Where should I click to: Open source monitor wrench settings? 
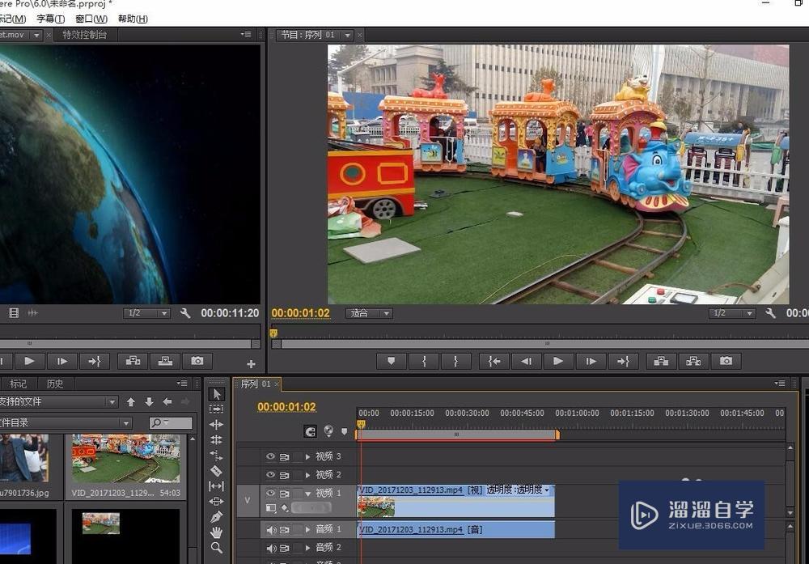click(x=185, y=313)
